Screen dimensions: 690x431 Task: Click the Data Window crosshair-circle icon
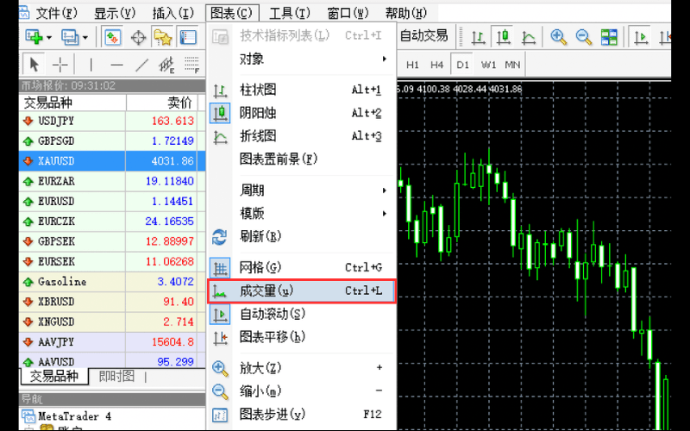click(138, 37)
